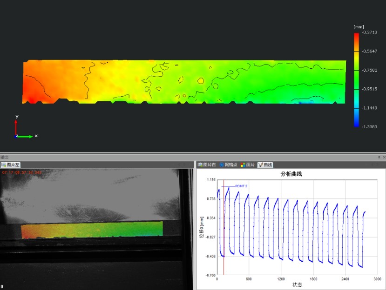Close the 输出 panel

click(x=384, y=157)
